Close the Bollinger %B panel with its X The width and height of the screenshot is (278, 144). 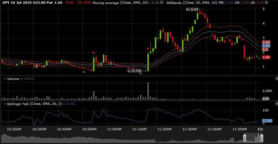point(277,103)
